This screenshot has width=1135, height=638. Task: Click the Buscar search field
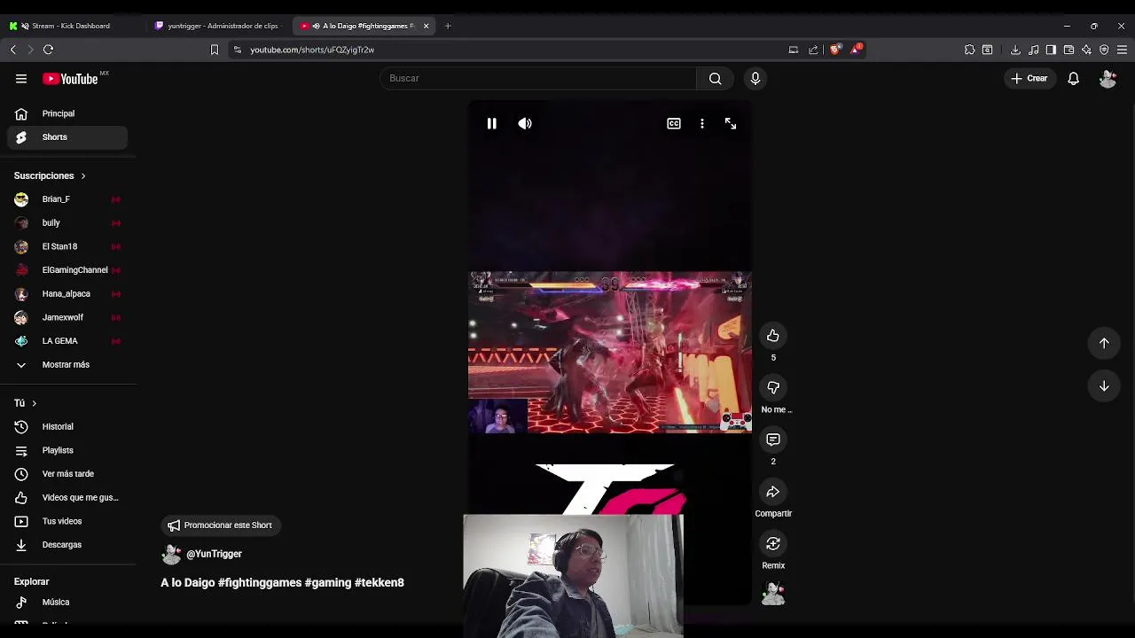(538, 78)
